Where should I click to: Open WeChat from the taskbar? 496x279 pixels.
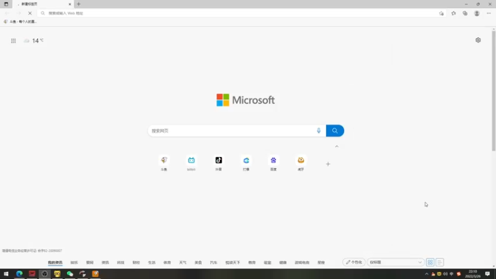coord(70,274)
